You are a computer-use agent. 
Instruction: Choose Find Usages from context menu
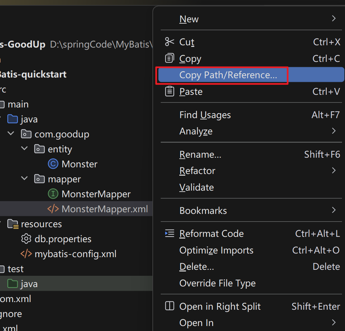[205, 115]
